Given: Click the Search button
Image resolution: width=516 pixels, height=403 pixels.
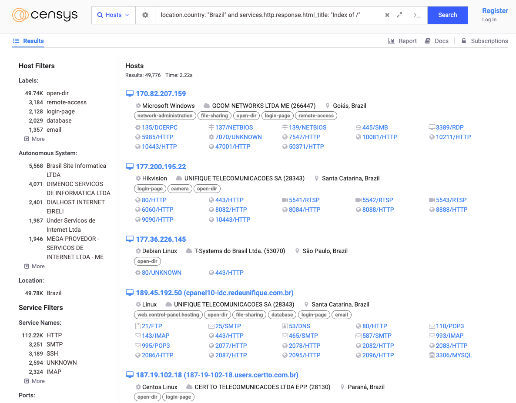Looking at the screenshot, I should click(448, 15).
